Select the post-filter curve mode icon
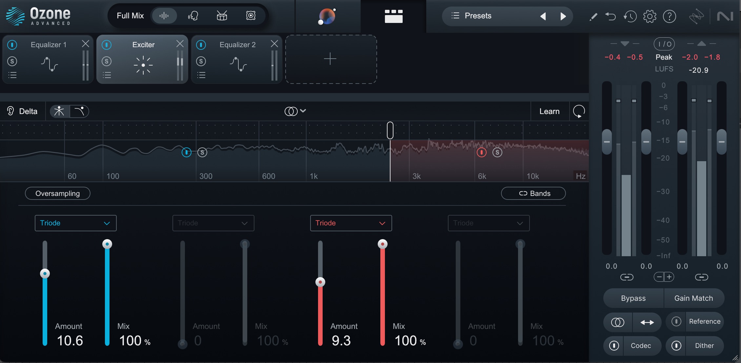Viewport: 741px width, 363px height. pos(79,111)
